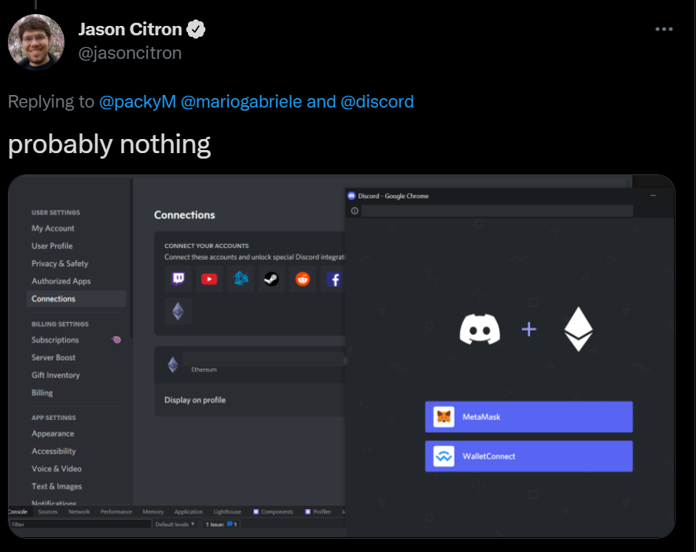Select Connections in the settings sidebar
Image resolution: width=696 pixels, height=552 pixels.
click(76, 298)
